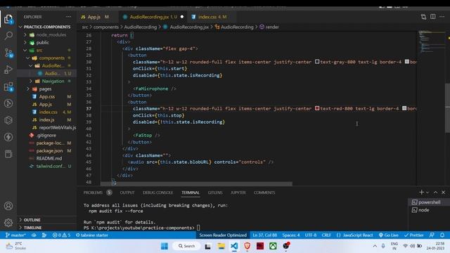Screen dimensions: 450x253
Task: Open App.css in the explorer
Action: [47, 97]
